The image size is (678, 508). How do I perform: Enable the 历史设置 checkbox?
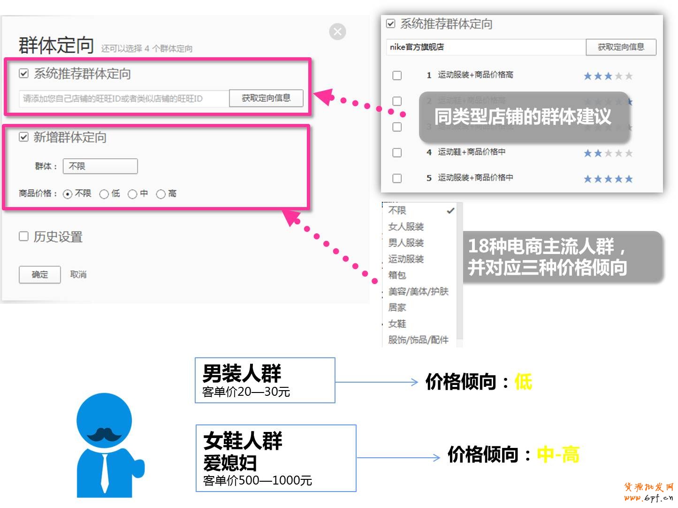pyautogui.click(x=24, y=236)
